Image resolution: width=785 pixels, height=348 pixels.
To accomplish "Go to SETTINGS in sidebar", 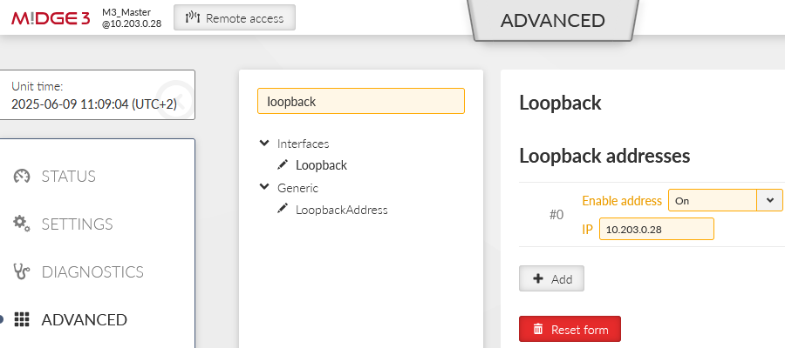I will [x=77, y=224].
